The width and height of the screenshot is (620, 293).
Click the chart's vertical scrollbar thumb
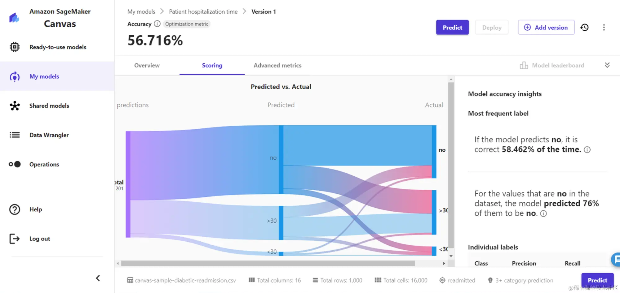pos(451,166)
